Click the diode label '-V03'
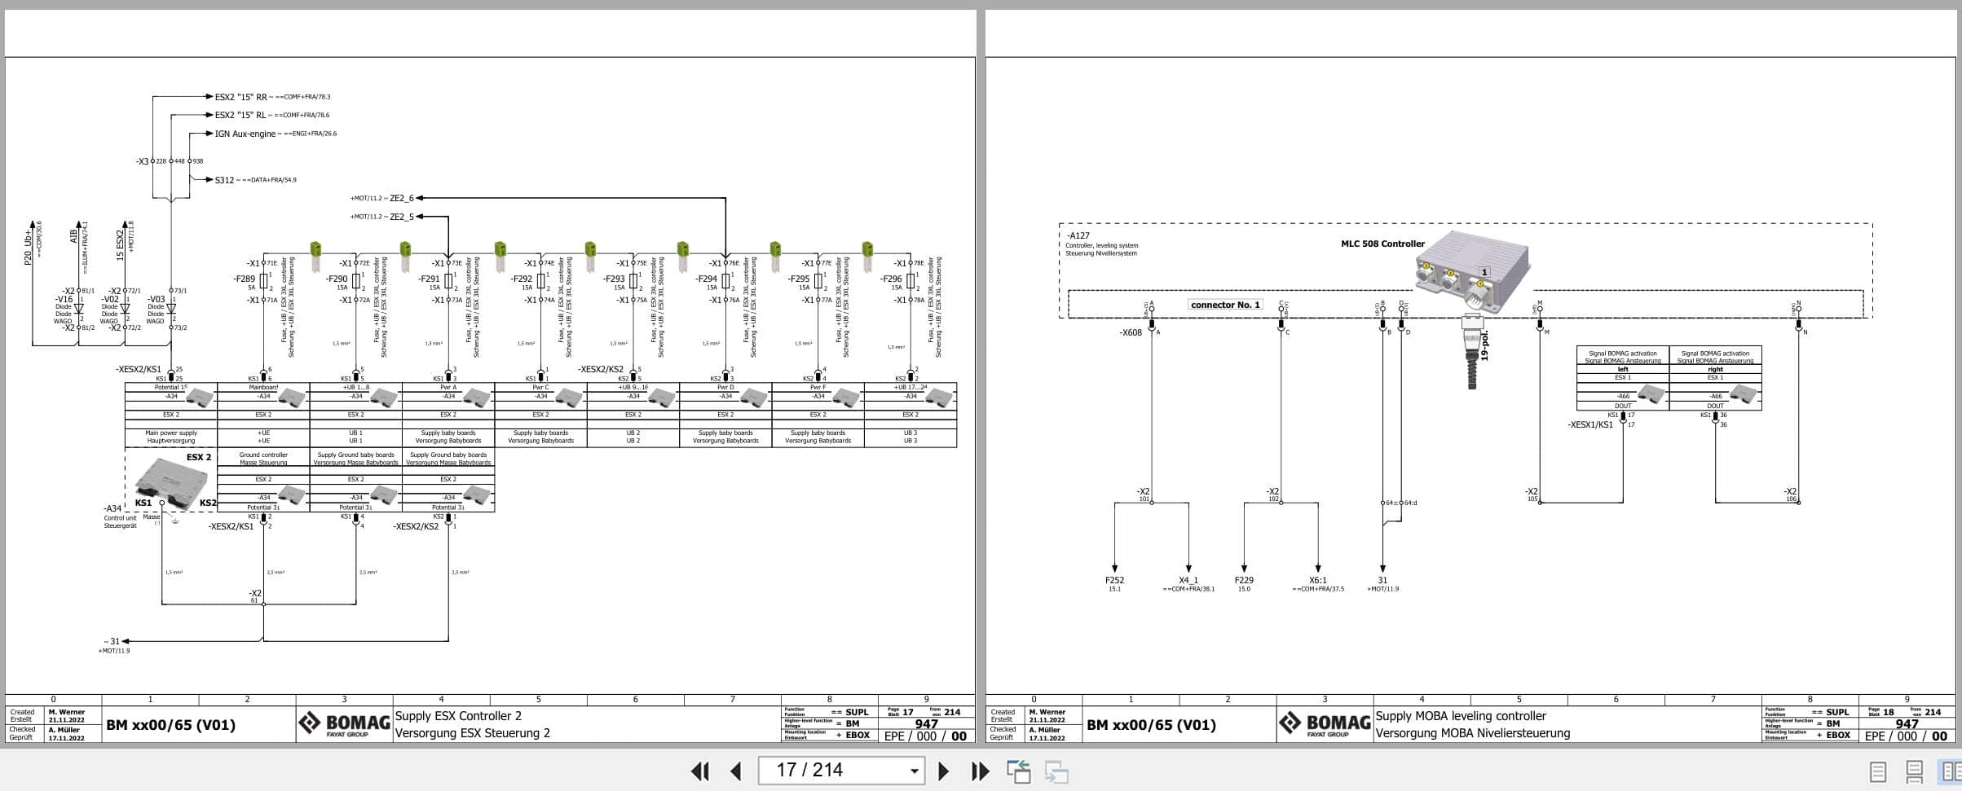This screenshot has width=1962, height=791. pyautogui.click(x=157, y=300)
